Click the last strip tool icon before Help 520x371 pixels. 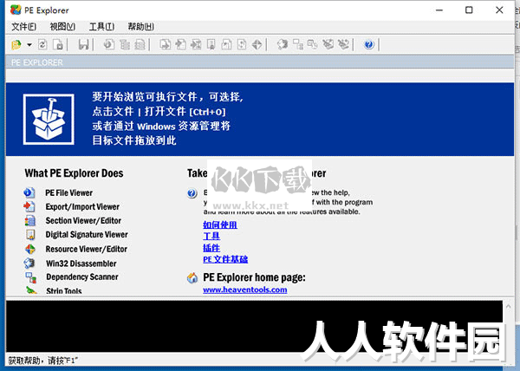pyautogui.click(x=343, y=44)
